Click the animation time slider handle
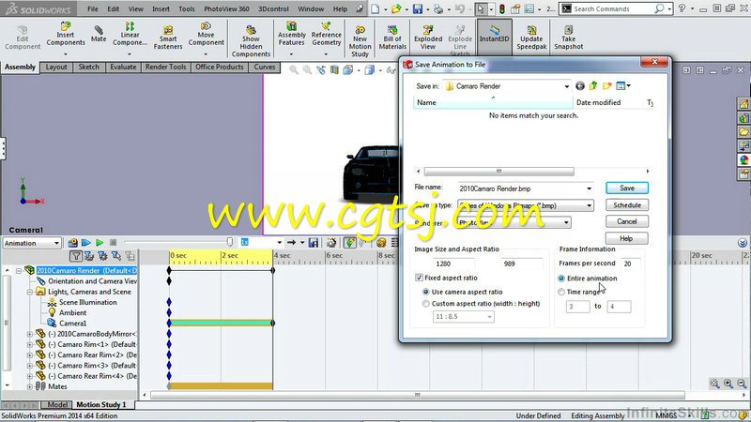 tap(230, 243)
